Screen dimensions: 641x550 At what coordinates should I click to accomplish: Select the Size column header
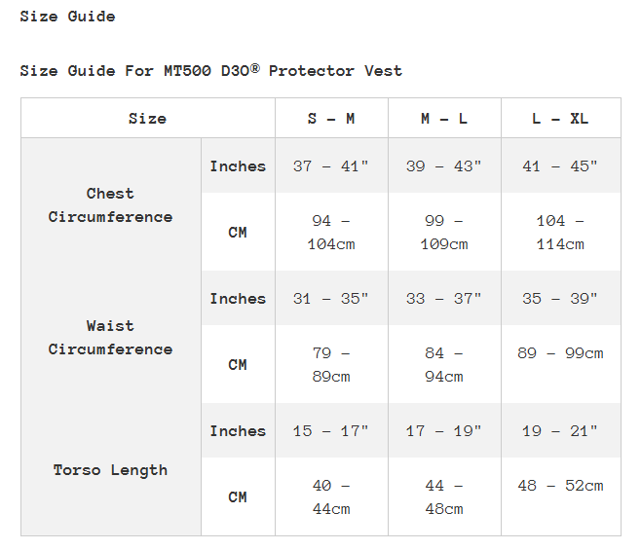[147, 119]
